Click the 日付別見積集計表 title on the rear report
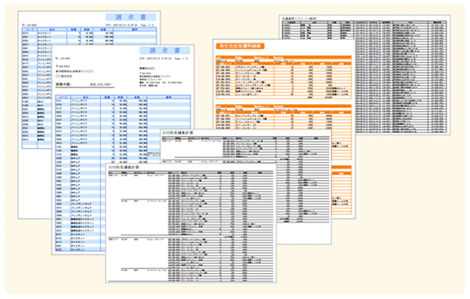This screenshot has height=299, width=470. (178, 132)
